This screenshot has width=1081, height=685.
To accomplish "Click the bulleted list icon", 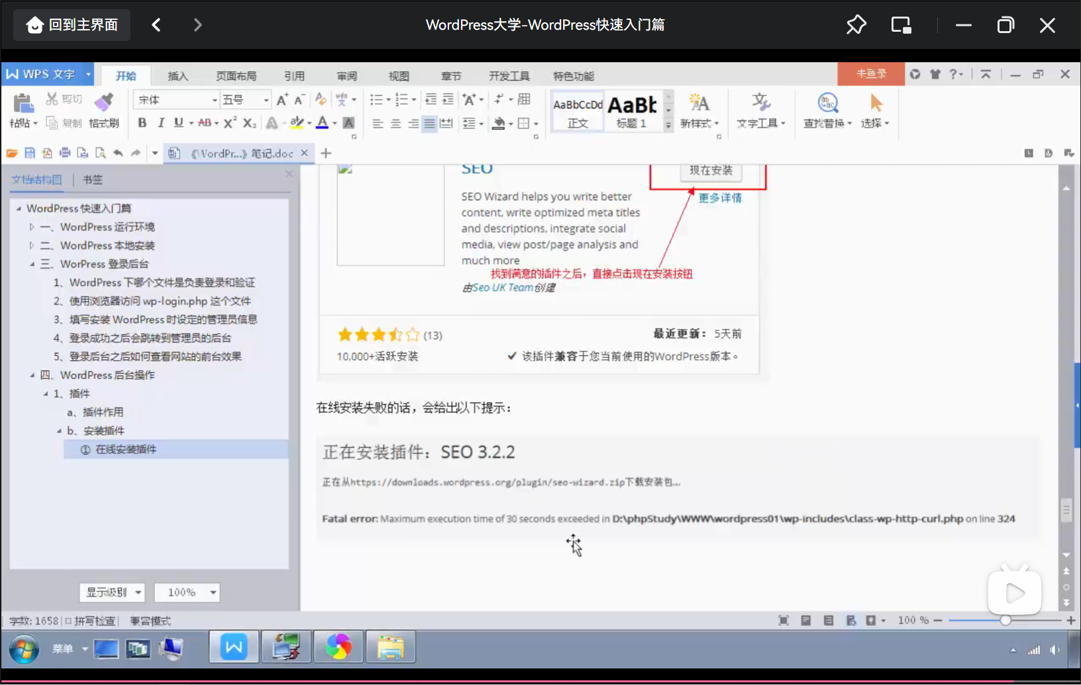I will point(376,99).
